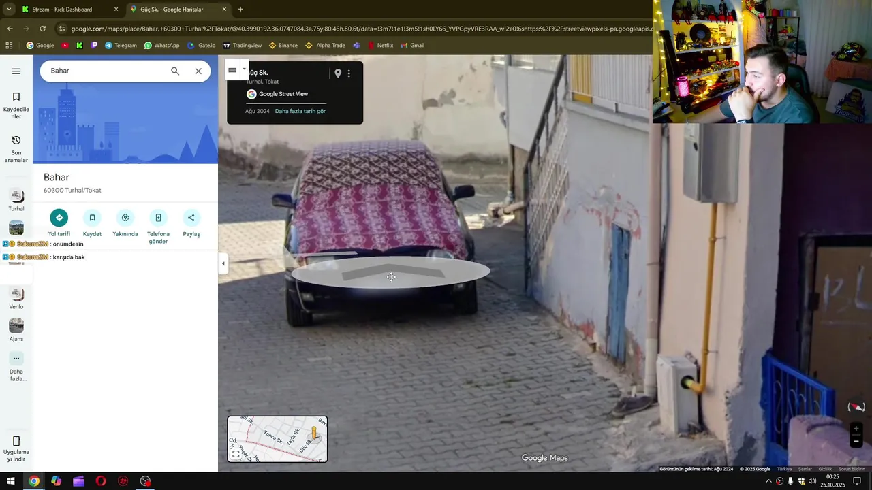Screen dimensions: 872x490
Task: Open the Twitch bookmark icon
Action: tap(94, 46)
